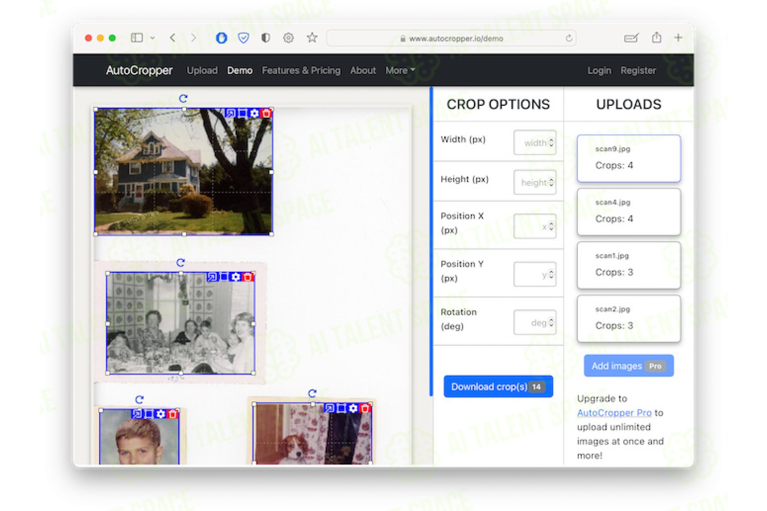The image size is (767, 511).
Task: Click the star bookmark icon
Action: tap(312, 37)
